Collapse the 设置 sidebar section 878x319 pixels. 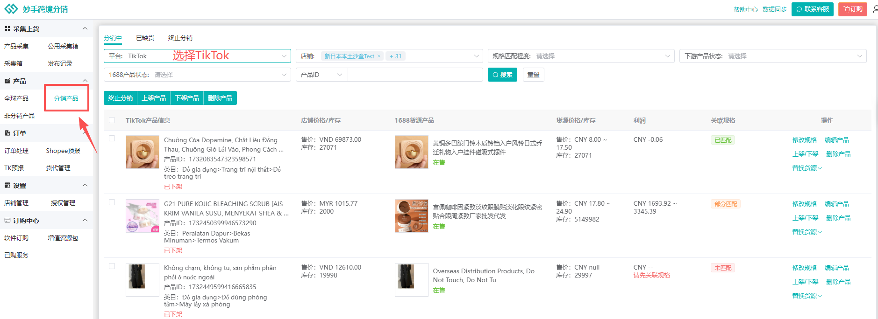85,185
